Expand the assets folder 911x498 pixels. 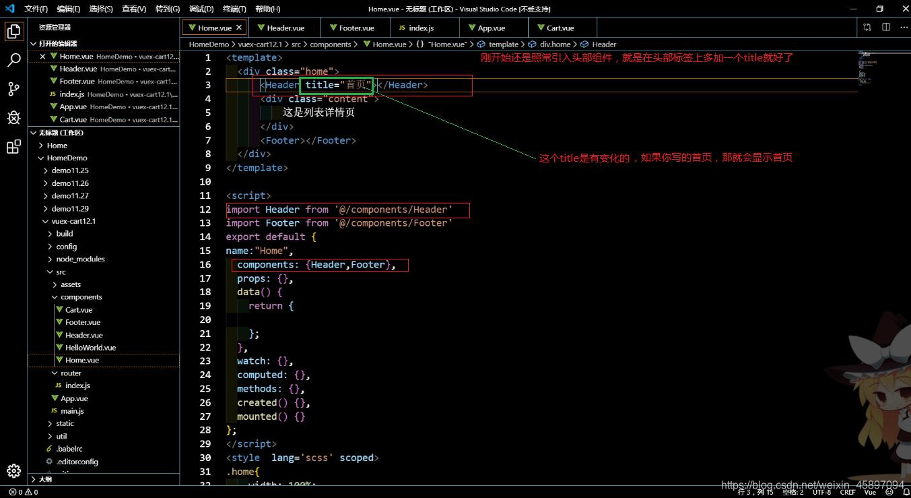coord(104,284)
